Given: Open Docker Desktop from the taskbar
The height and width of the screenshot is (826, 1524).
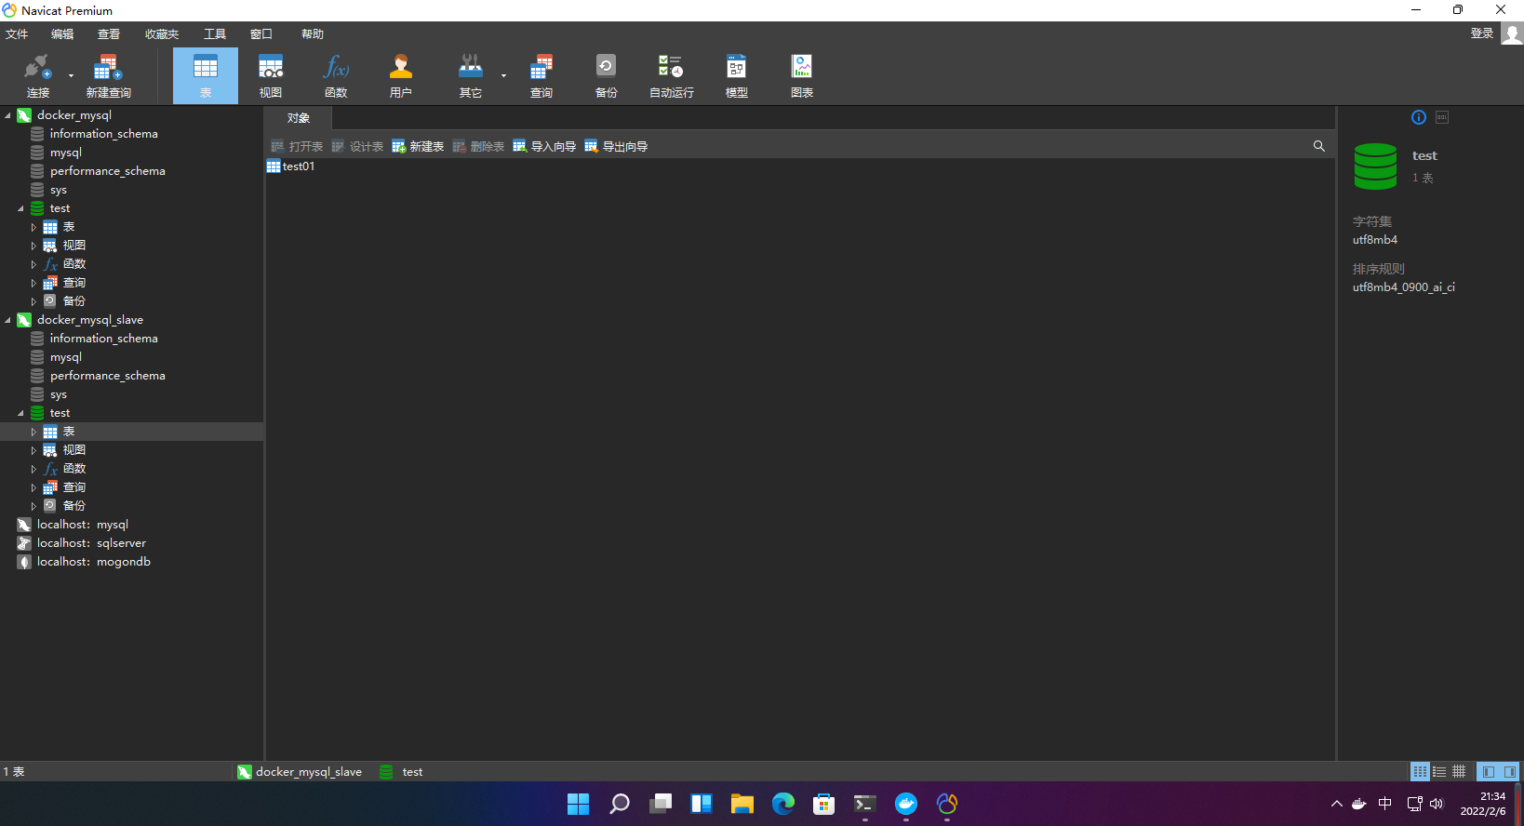Looking at the screenshot, I should (x=906, y=804).
